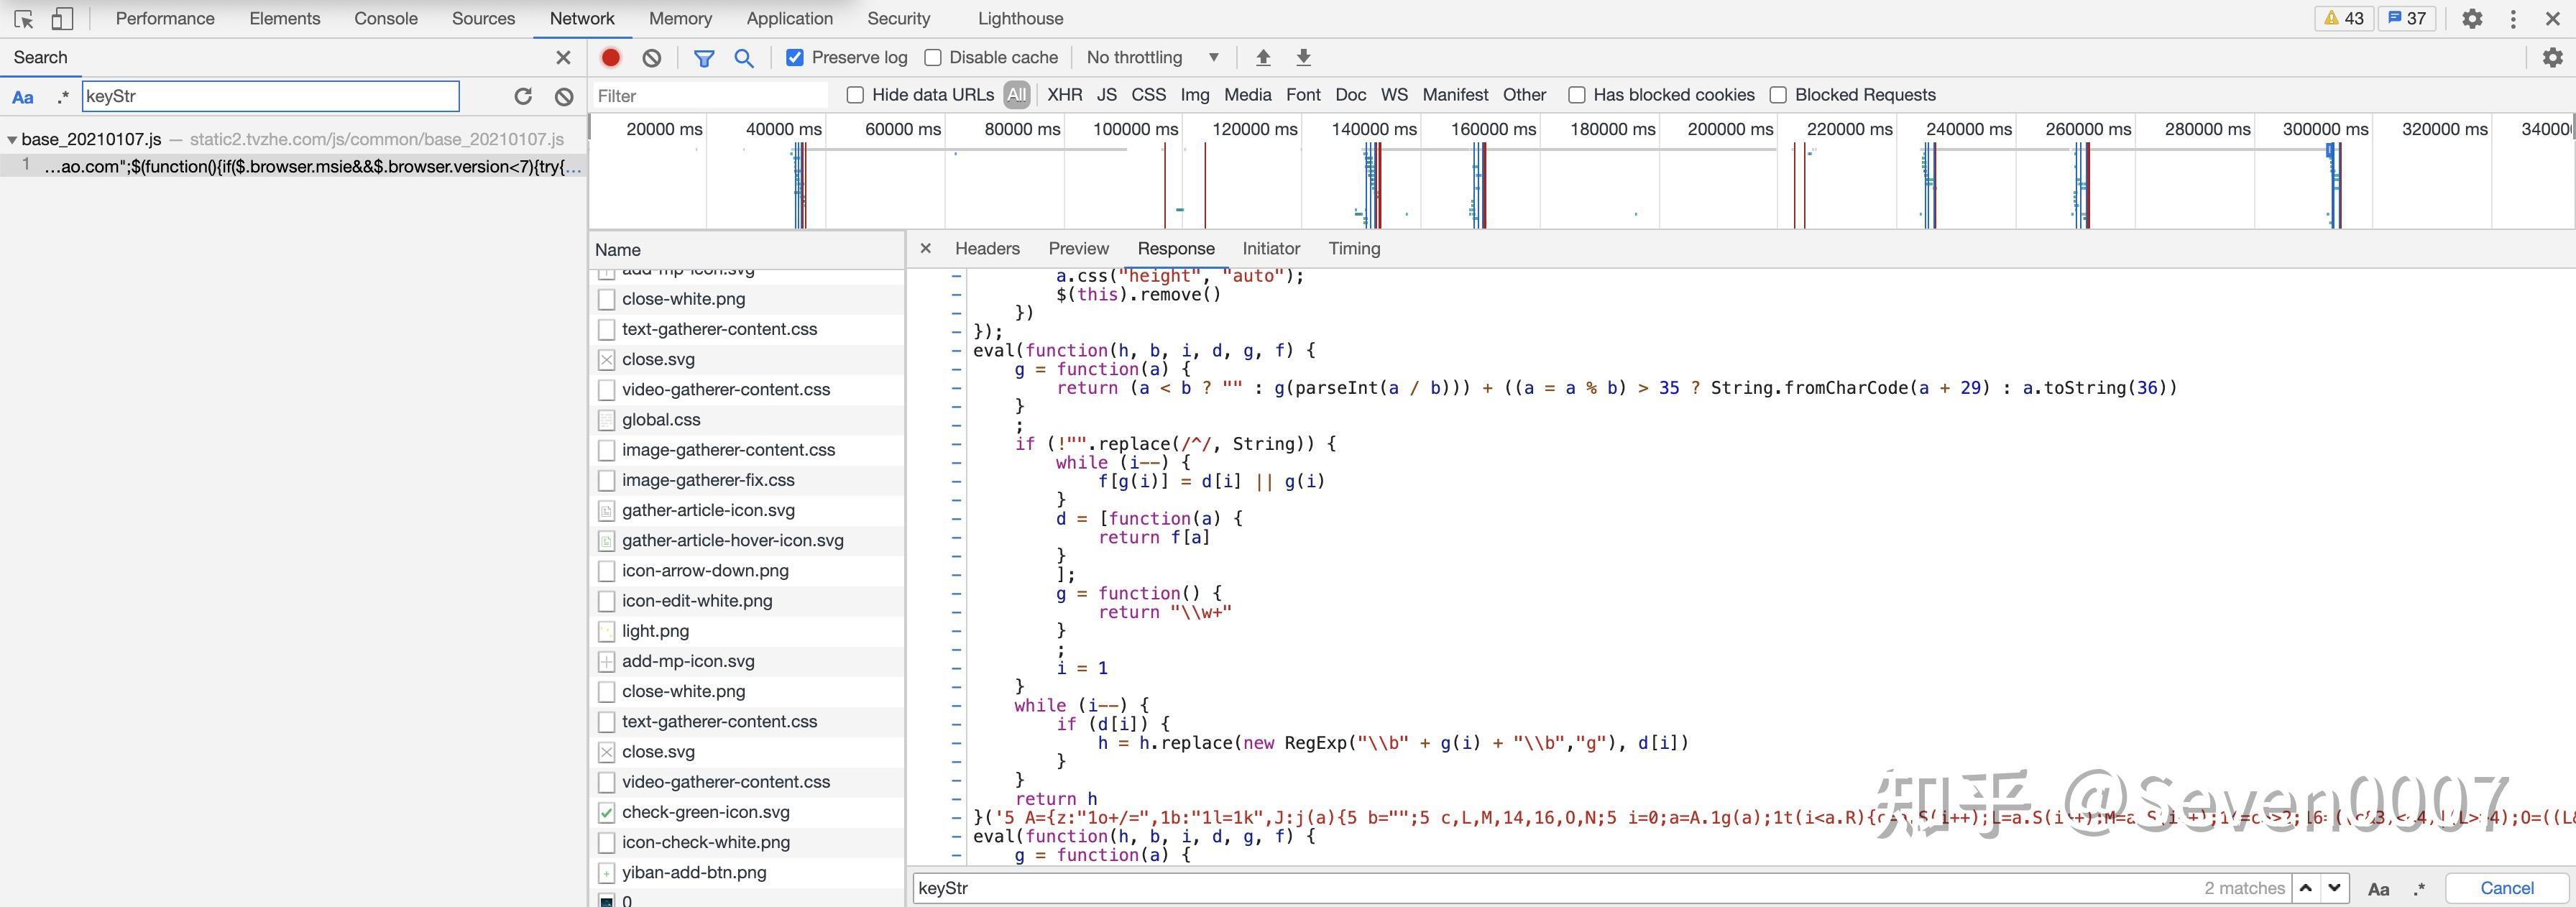Click the record network log button
This screenshot has height=907, width=2576.
(x=610, y=58)
